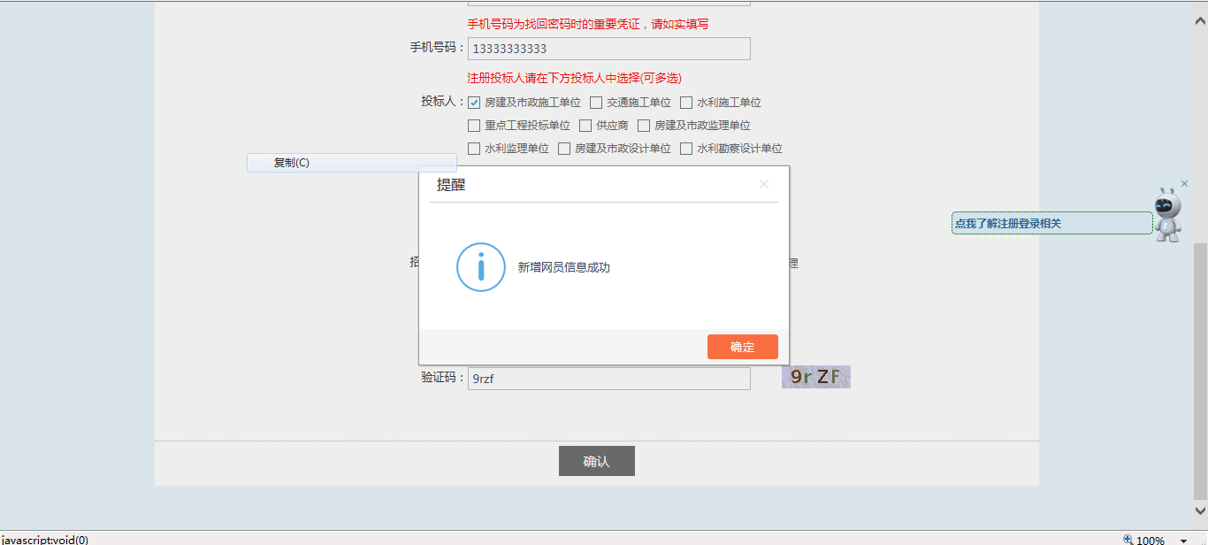Open the zoom level 100% dropdown arrow

pos(1183,540)
